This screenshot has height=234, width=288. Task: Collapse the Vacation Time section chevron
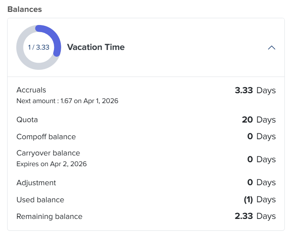pos(271,48)
